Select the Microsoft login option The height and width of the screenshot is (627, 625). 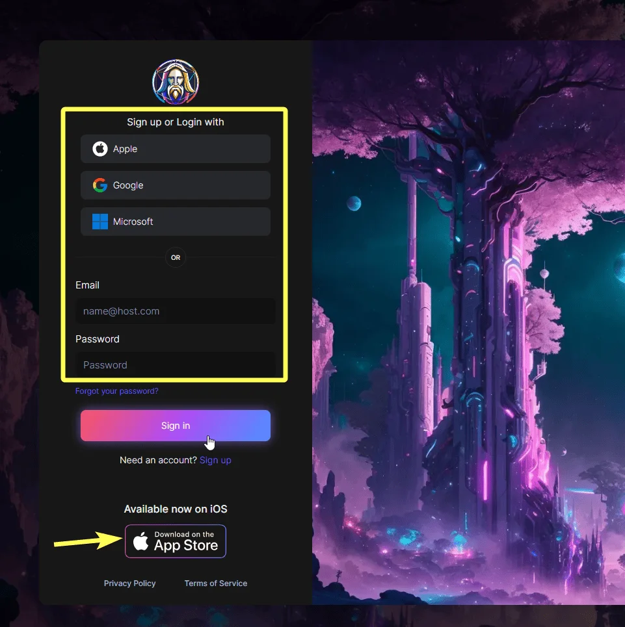pyautogui.click(x=175, y=222)
